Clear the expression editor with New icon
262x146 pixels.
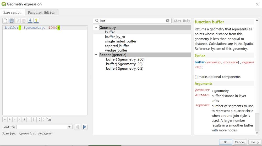pyautogui.click(x=5, y=21)
